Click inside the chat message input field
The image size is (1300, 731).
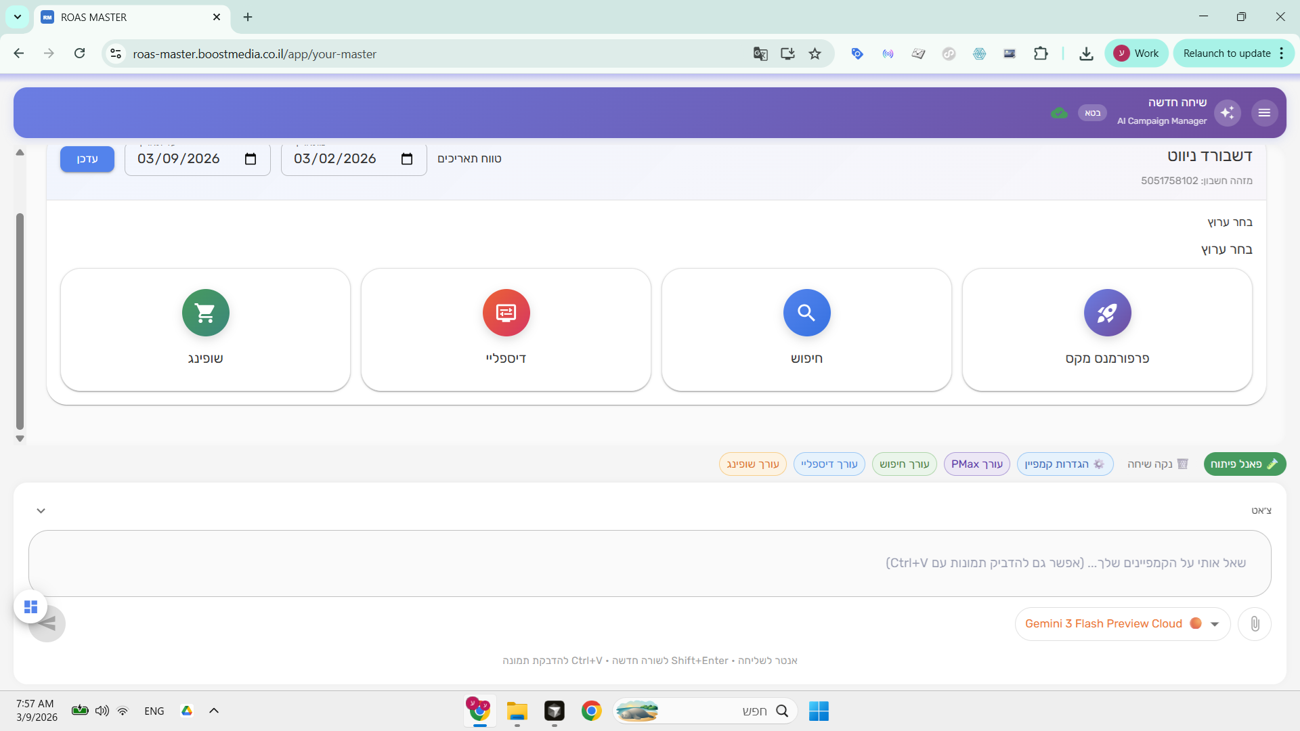(650, 562)
